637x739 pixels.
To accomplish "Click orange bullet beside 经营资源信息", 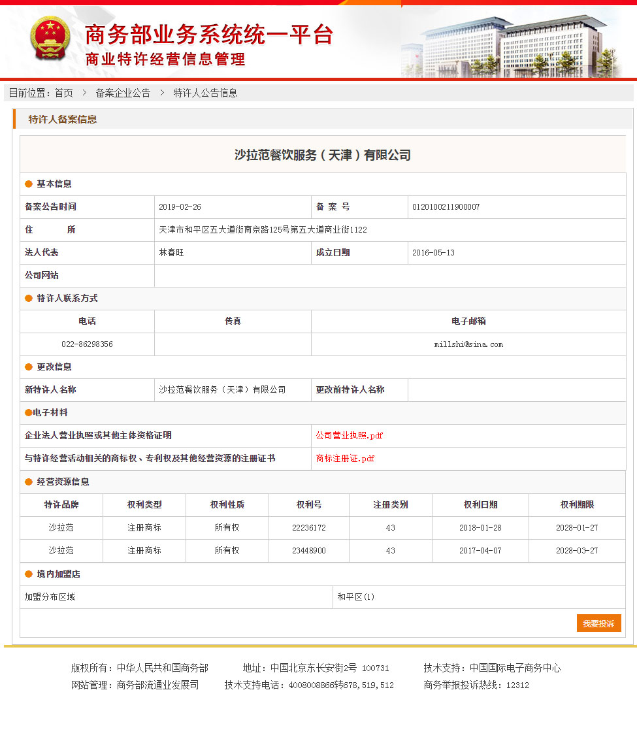I will 29,482.
